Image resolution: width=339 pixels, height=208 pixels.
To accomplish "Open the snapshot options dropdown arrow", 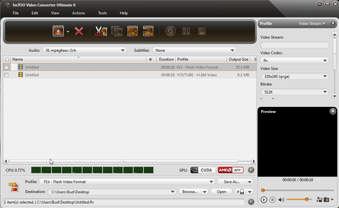I will (332, 199).
